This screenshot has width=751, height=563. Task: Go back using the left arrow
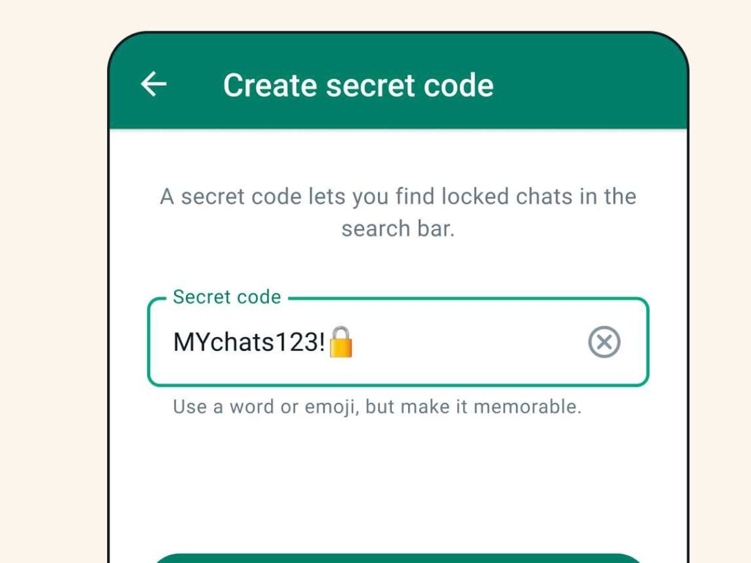click(x=153, y=84)
